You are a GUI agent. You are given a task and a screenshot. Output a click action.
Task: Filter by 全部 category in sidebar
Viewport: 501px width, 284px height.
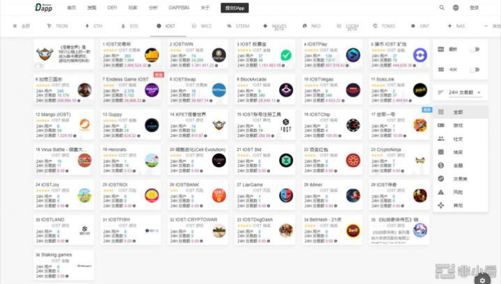[461, 112]
